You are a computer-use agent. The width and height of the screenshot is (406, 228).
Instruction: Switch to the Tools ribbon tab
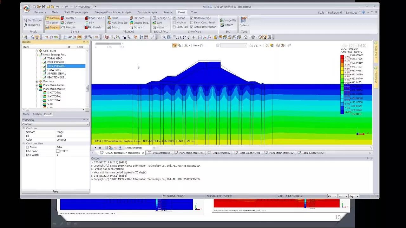[194, 12]
